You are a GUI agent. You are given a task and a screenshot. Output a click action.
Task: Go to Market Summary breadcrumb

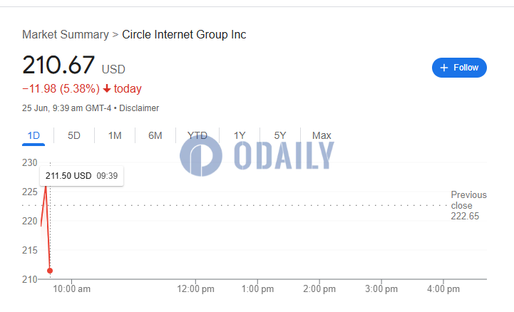pos(66,34)
